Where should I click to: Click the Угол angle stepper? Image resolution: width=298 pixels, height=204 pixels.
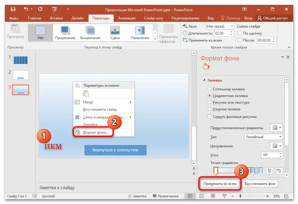point(280,155)
